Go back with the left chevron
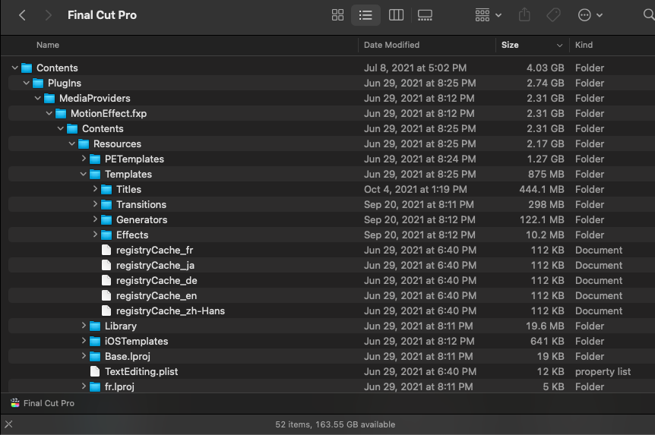 pyautogui.click(x=23, y=15)
